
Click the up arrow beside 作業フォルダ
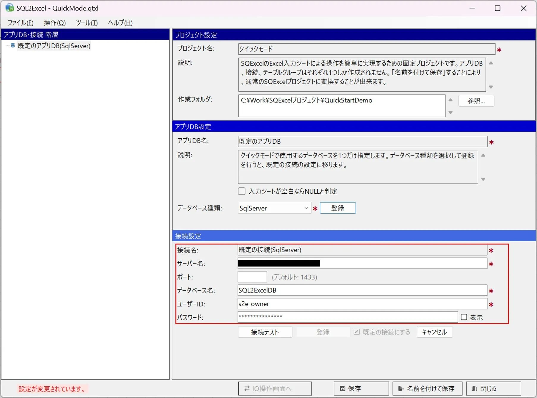tap(450, 100)
